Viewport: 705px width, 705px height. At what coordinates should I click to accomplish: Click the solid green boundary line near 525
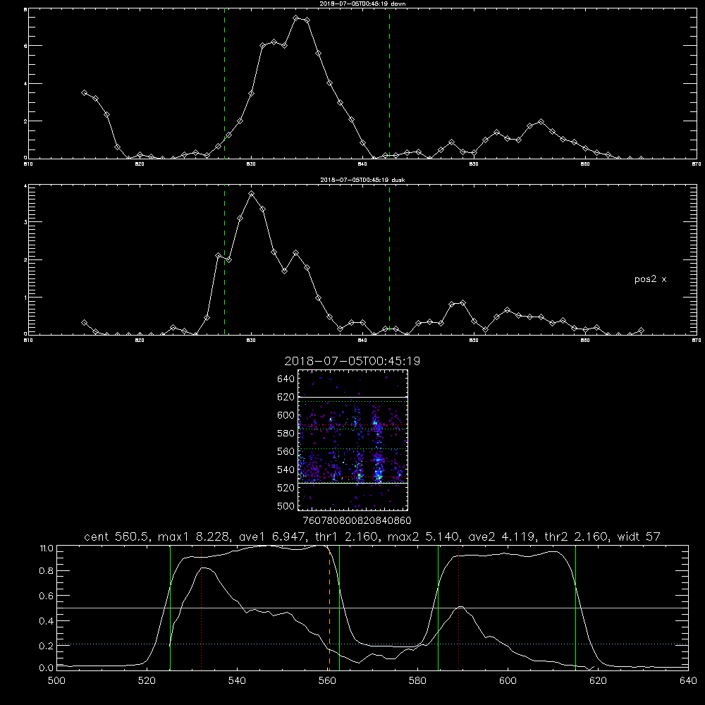tap(170, 607)
